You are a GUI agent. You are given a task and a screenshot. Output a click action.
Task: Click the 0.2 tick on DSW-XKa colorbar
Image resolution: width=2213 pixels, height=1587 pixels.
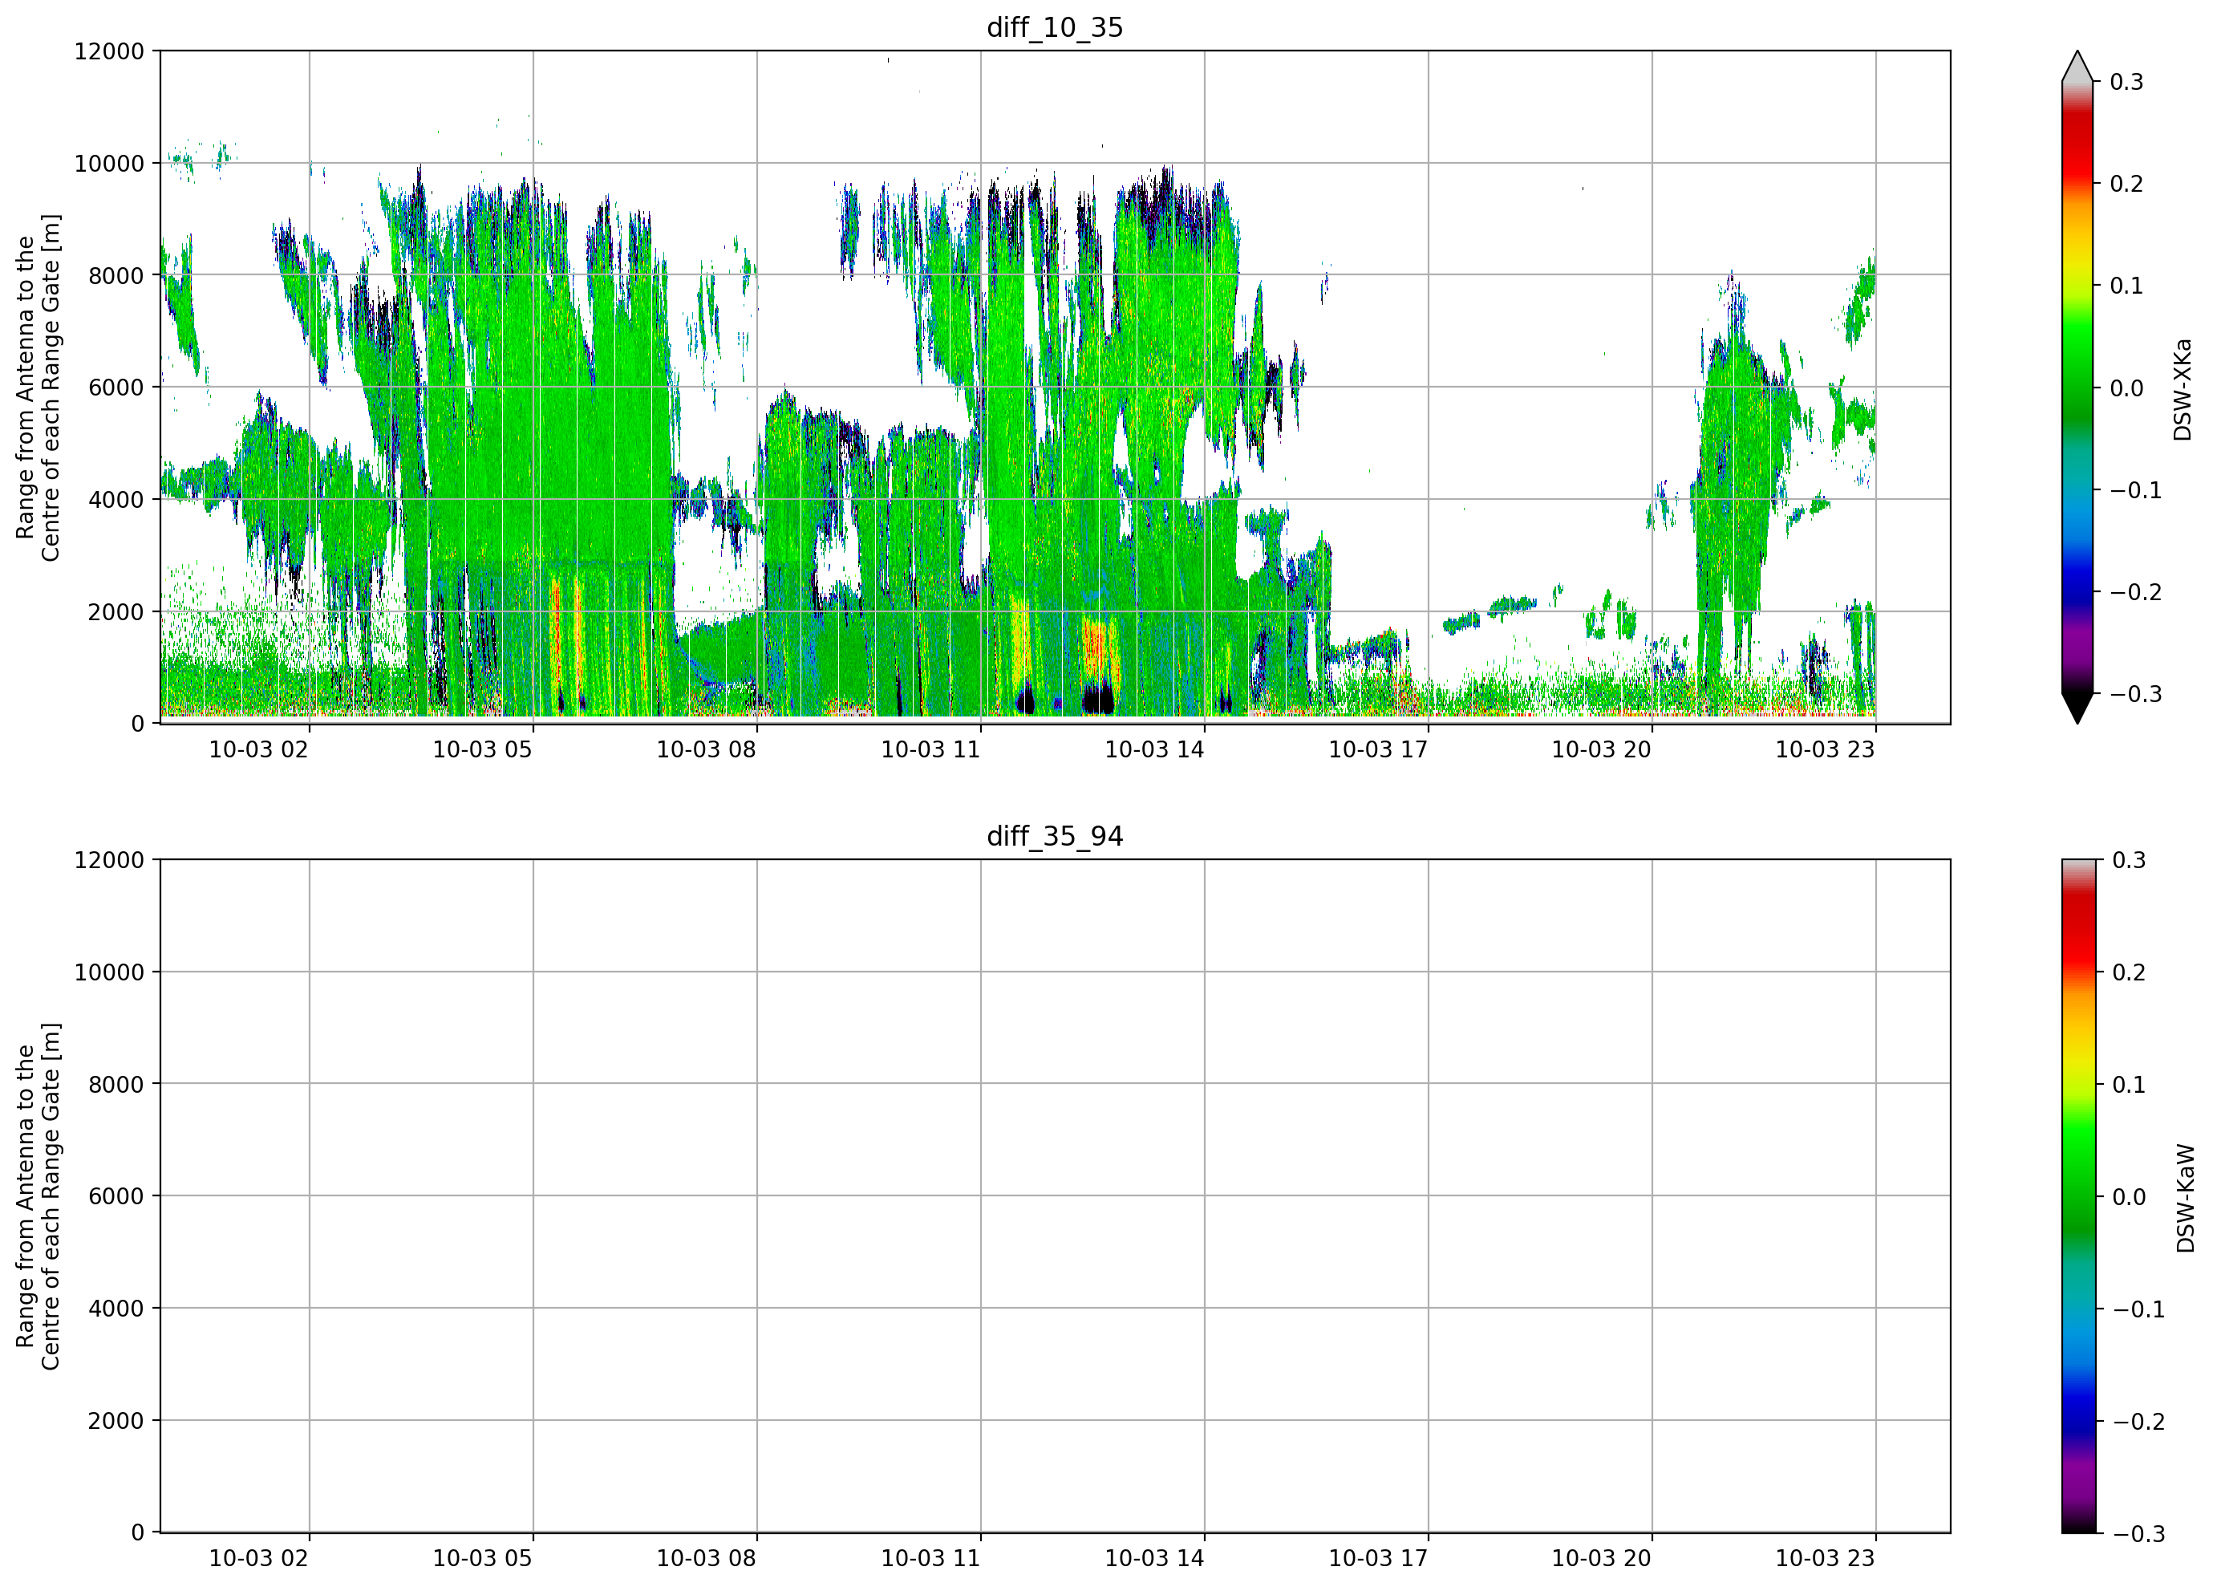point(2126,184)
